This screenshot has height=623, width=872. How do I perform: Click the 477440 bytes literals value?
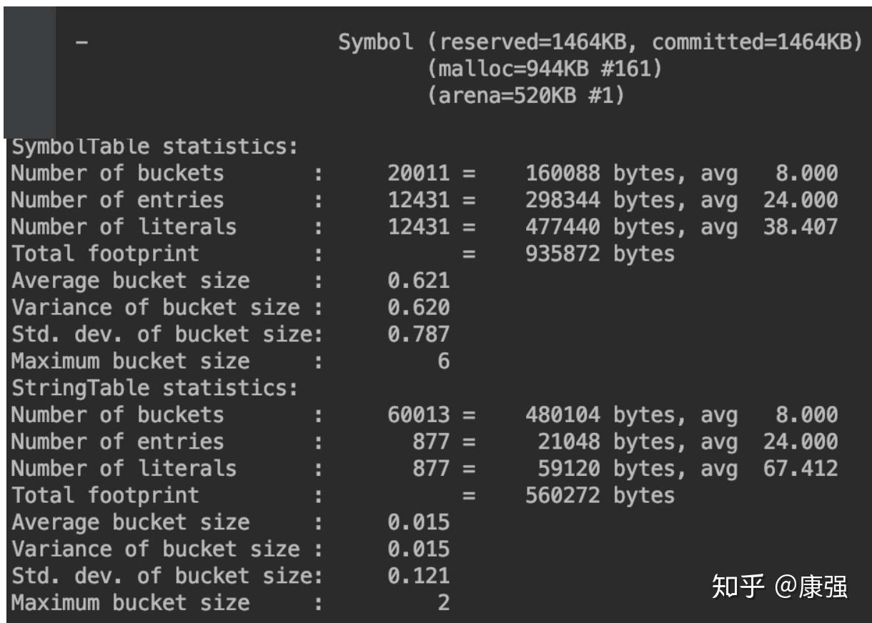600,227
